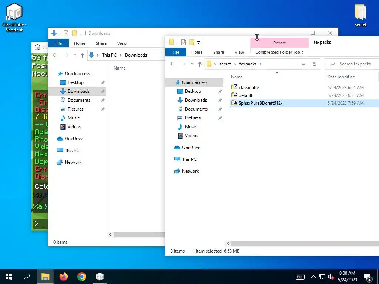The width and height of the screenshot is (379, 284).
Task: Open Documents in Downloads window sidebar
Action: coord(79,100)
